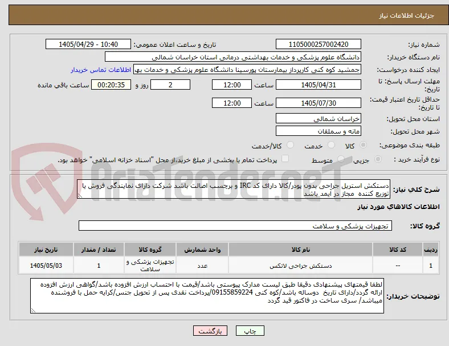Click the remaining days field showing 2
449x346 pixels.
(x=170, y=85)
